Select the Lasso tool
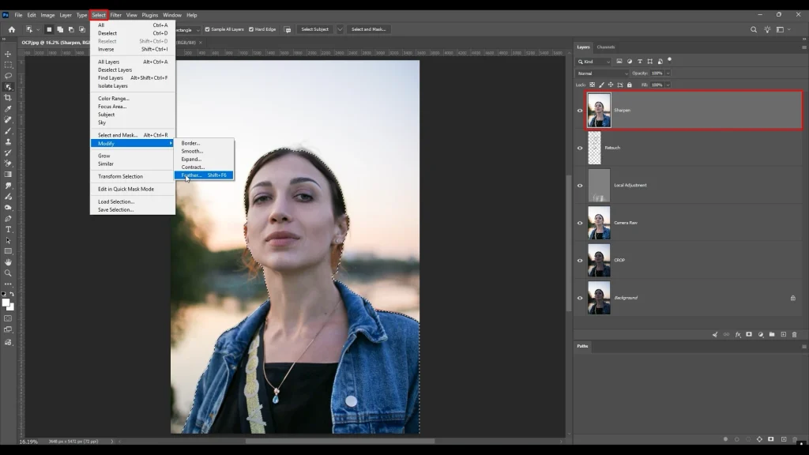The image size is (809, 455). pyautogui.click(x=8, y=76)
